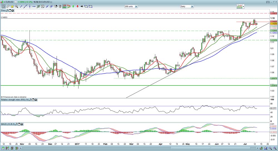Select the cursor pointer tool
The image size is (278, 151).
click(x=3, y=6)
